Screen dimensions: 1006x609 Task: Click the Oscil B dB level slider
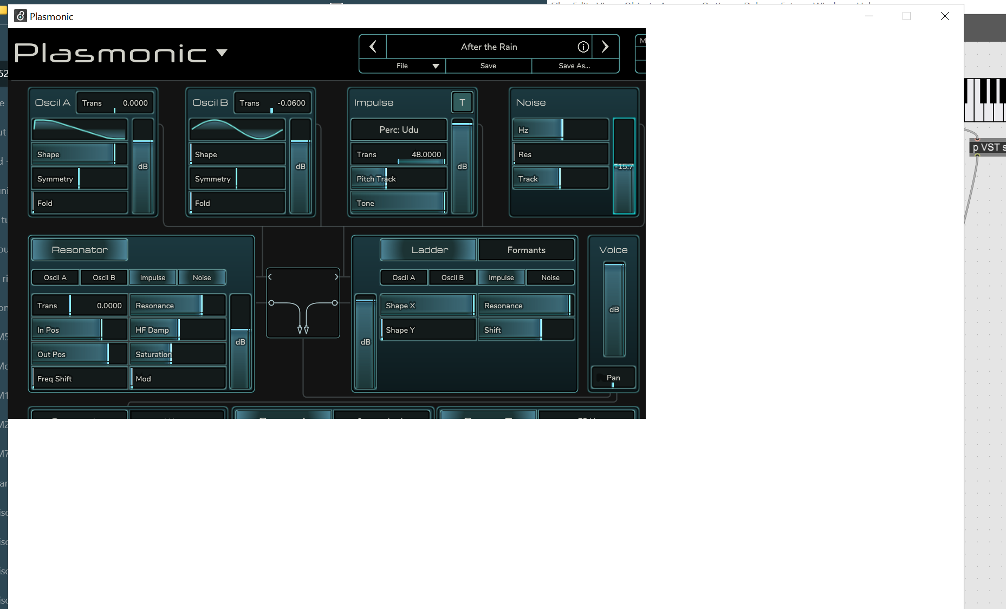[301, 166]
